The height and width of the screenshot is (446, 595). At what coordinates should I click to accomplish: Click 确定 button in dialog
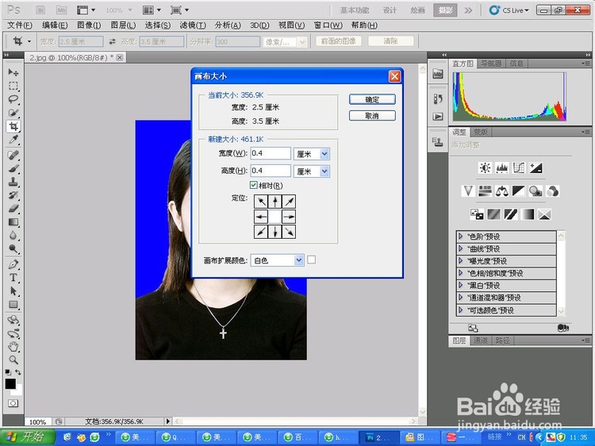[372, 99]
